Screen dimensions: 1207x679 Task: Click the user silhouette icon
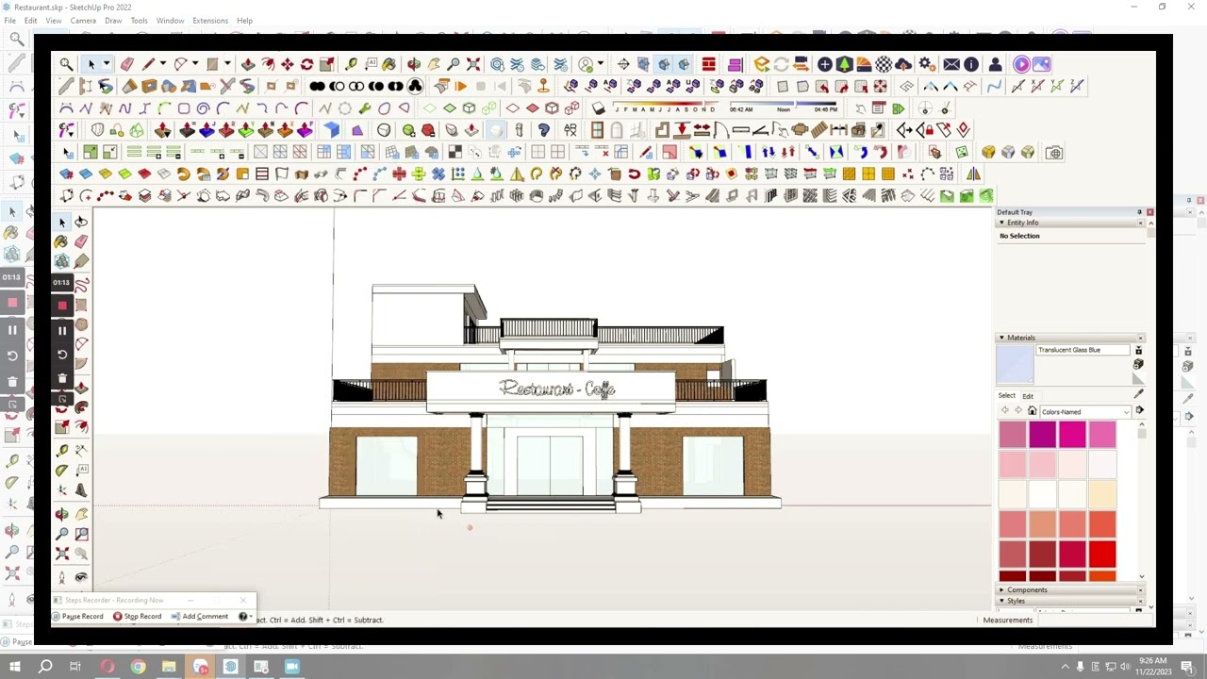tap(995, 64)
